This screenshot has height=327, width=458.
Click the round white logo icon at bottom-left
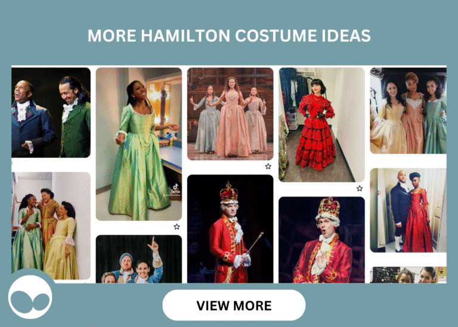(x=30, y=297)
